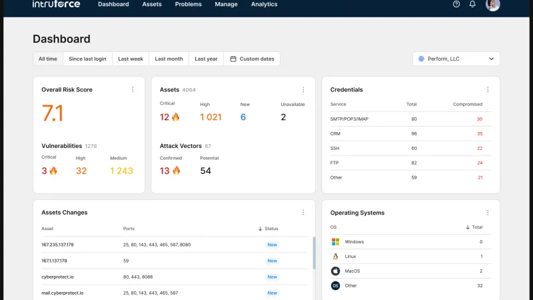Open Overall Risk Score card options menu
533x300 pixels.
coord(133,89)
